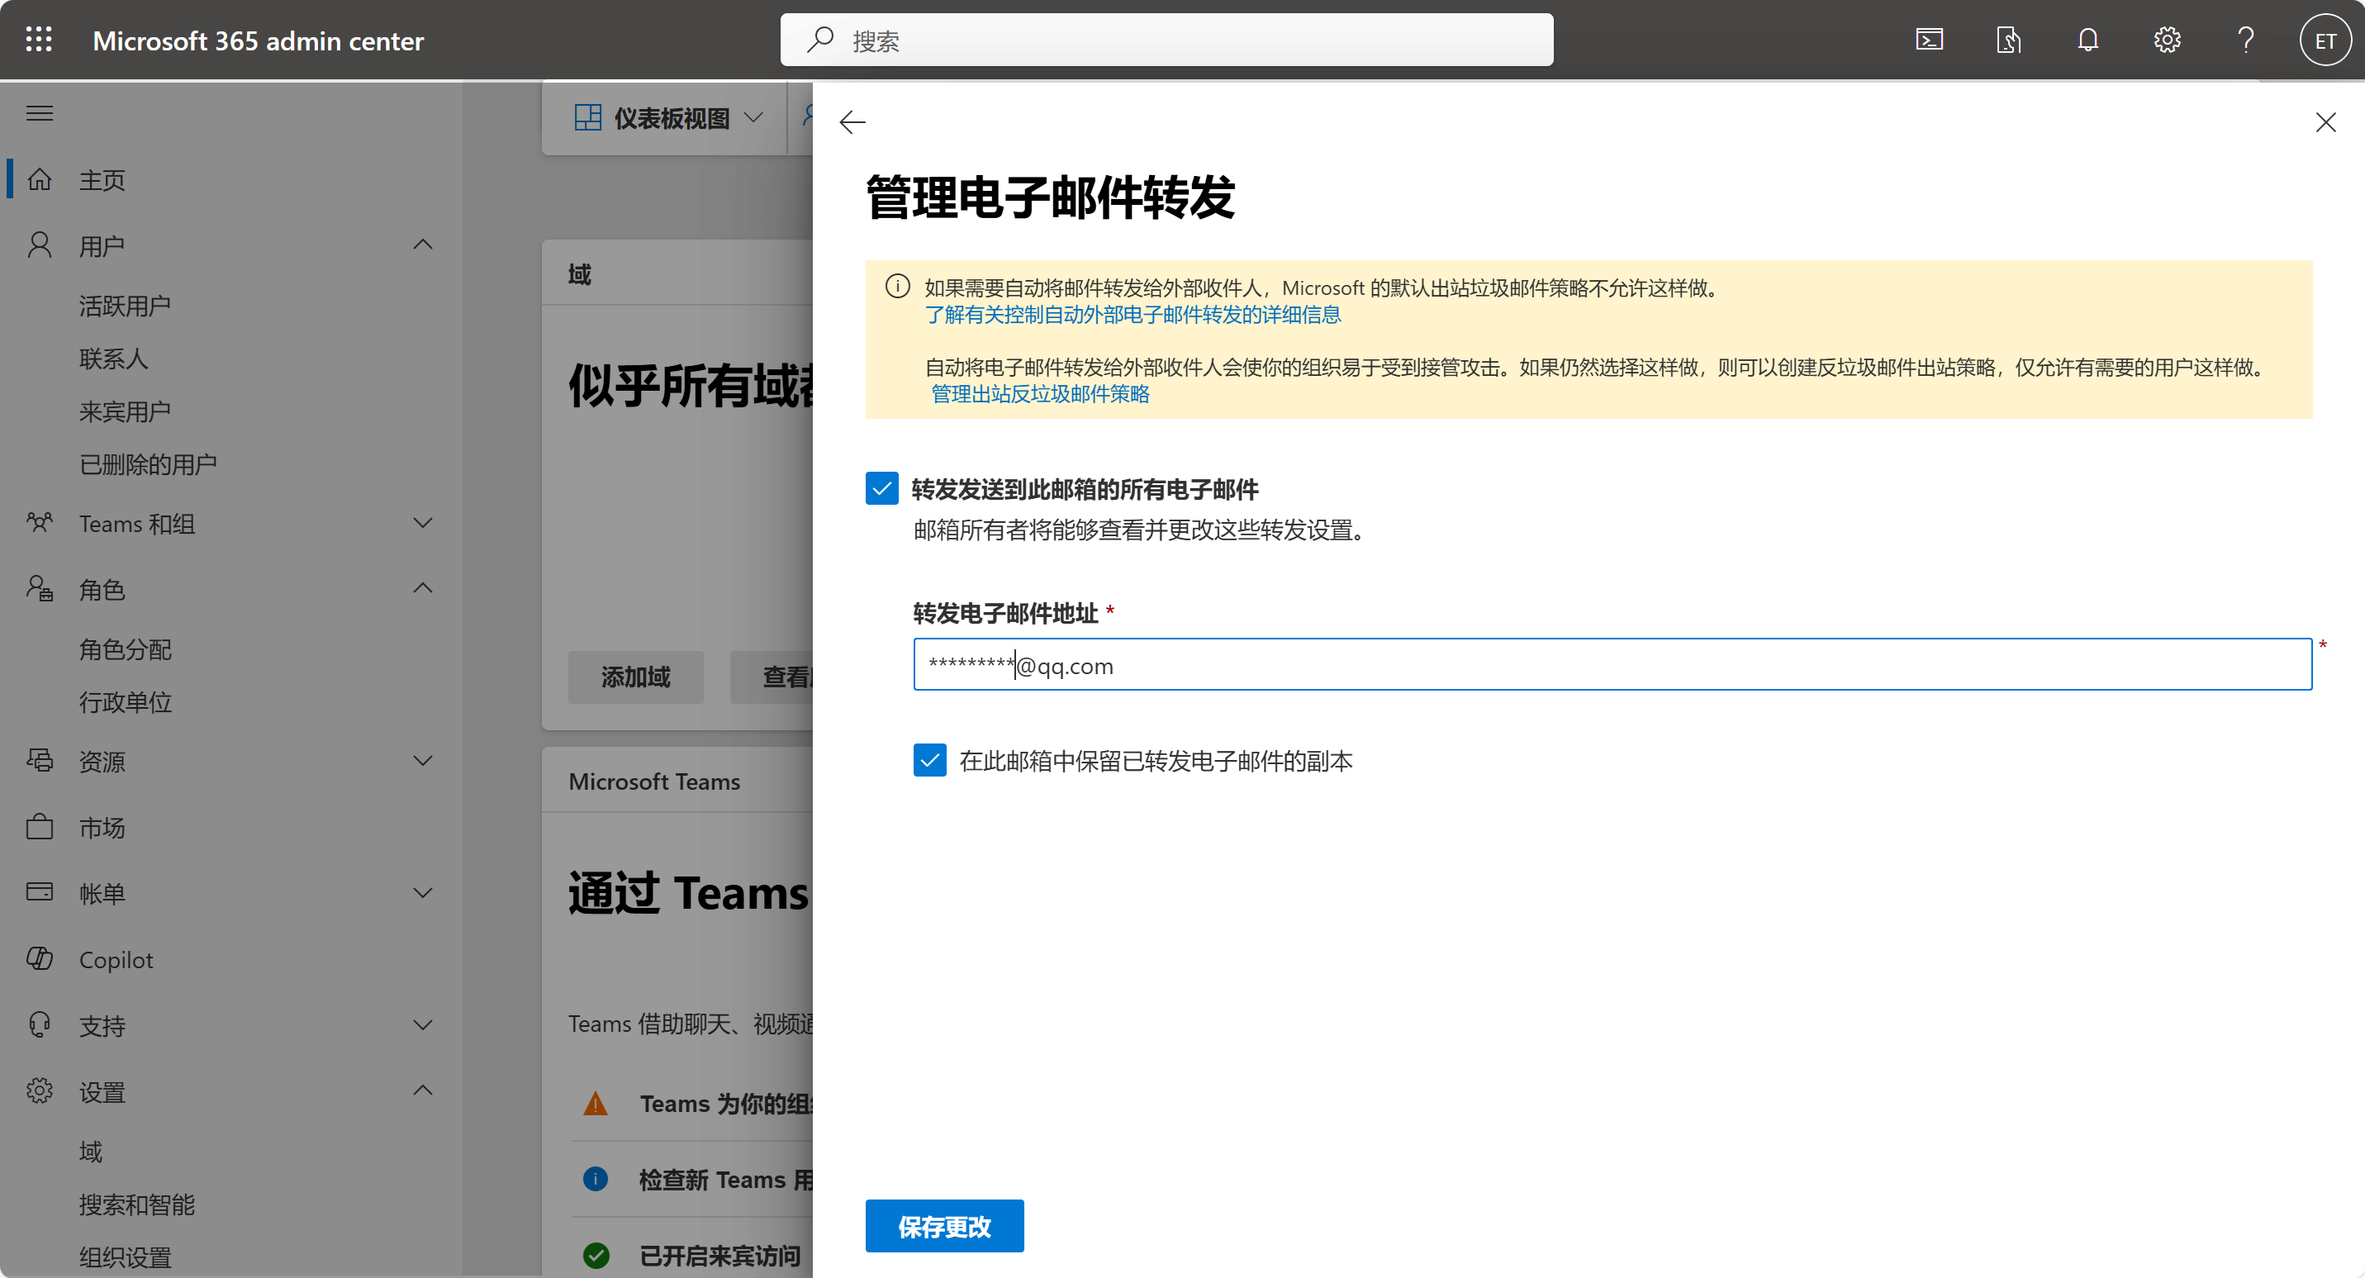Click the Support headset icon
This screenshot has width=2365, height=1278.
40,1024
